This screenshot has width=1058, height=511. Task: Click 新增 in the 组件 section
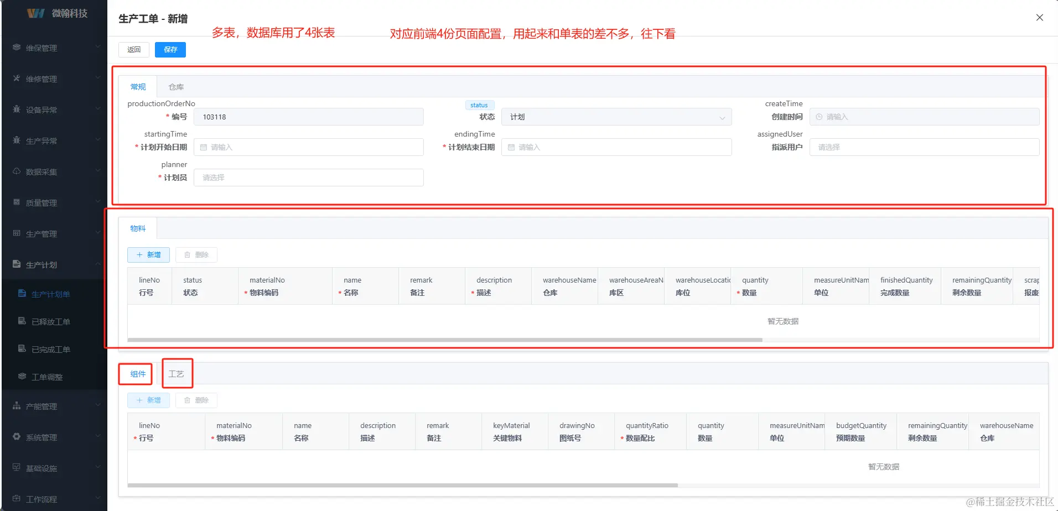pyautogui.click(x=148, y=400)
